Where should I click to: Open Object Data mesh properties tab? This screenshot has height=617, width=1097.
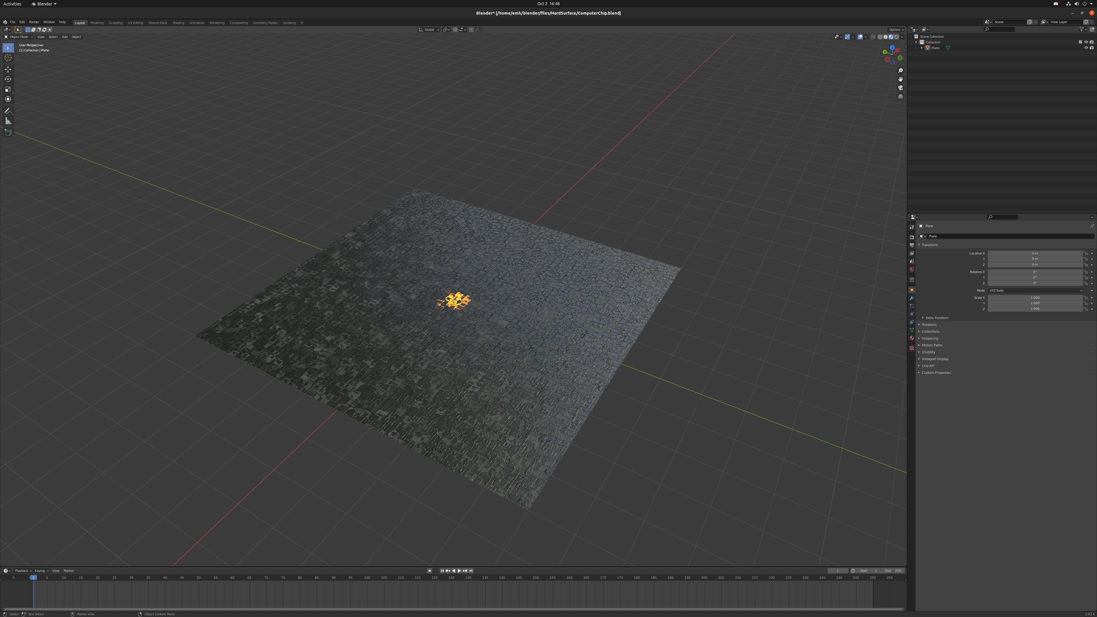[912, 330]
